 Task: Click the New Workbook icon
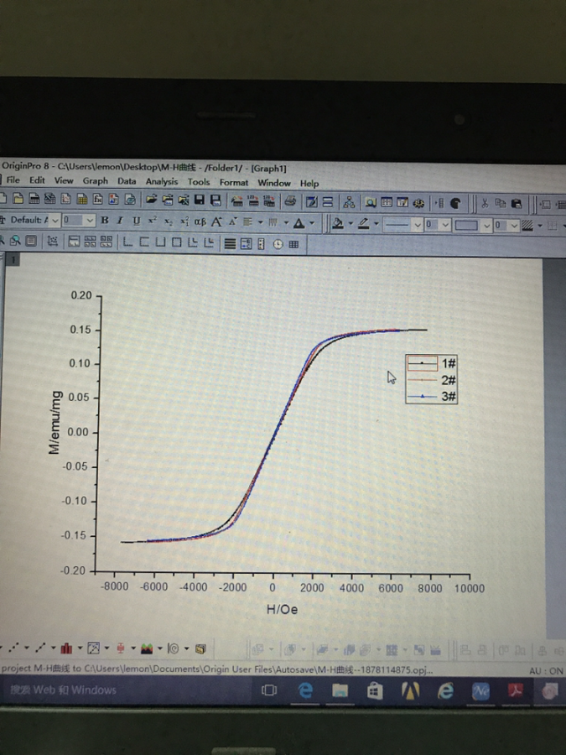coord(34,198)
